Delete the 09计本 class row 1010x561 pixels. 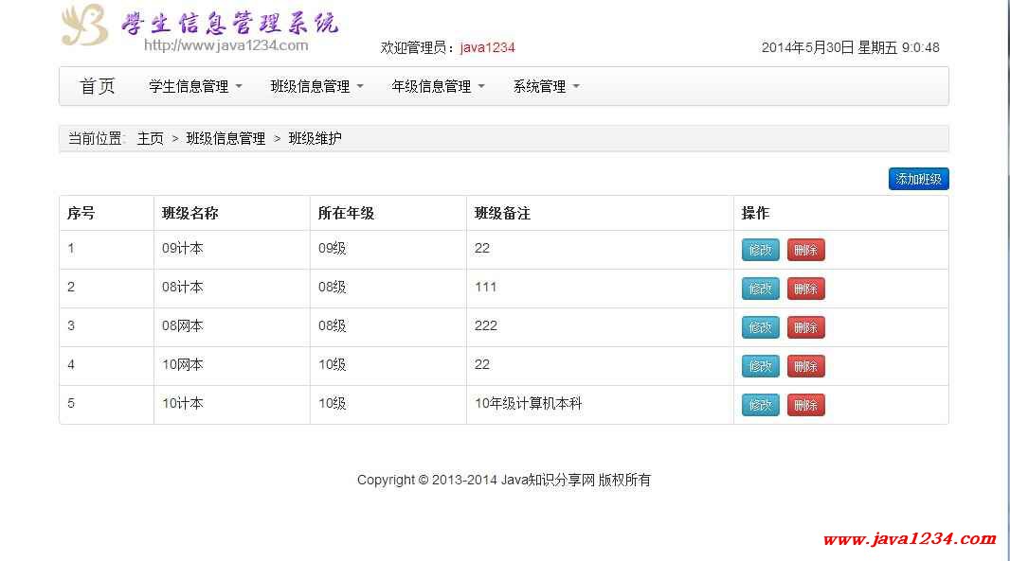click(805, 250)
